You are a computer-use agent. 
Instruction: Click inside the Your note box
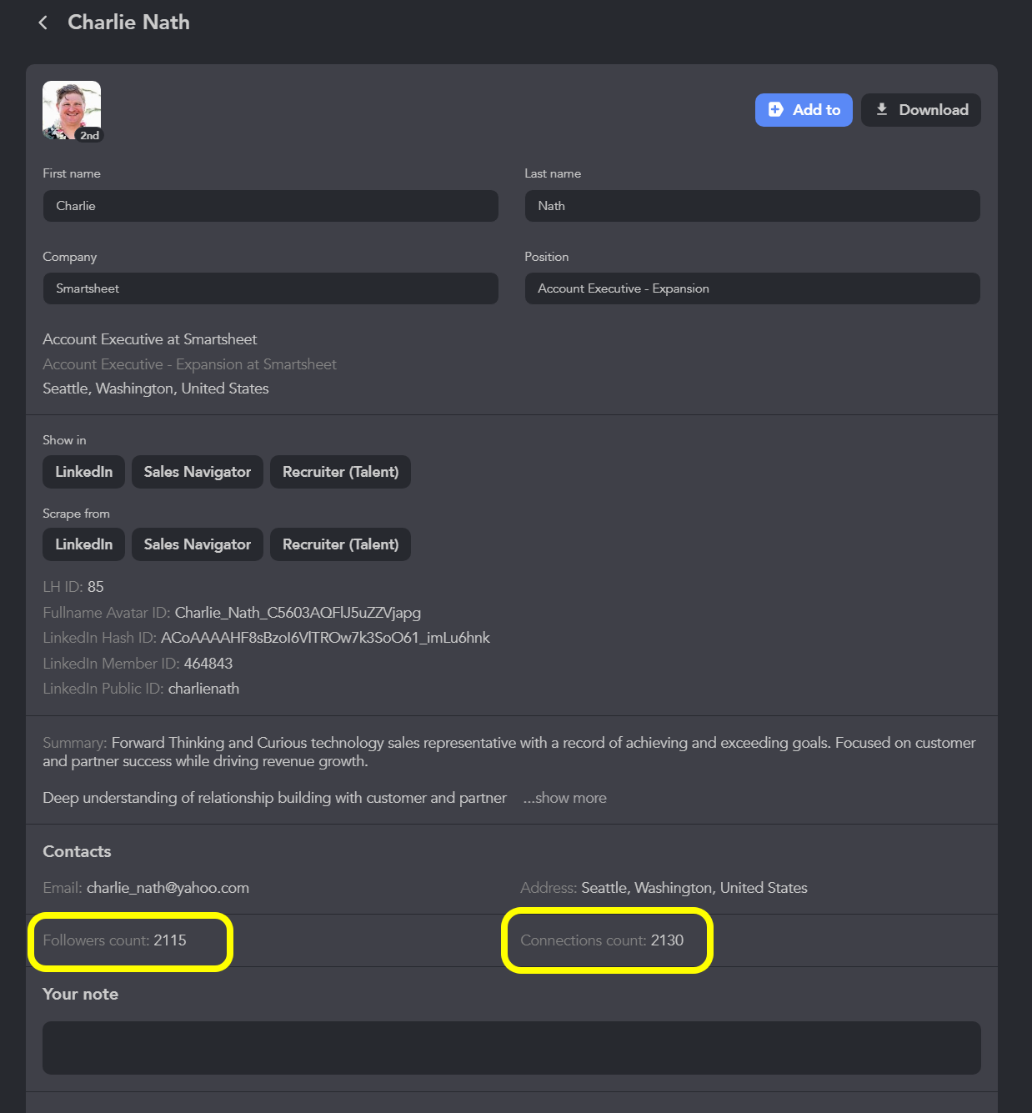(512, 1048)
